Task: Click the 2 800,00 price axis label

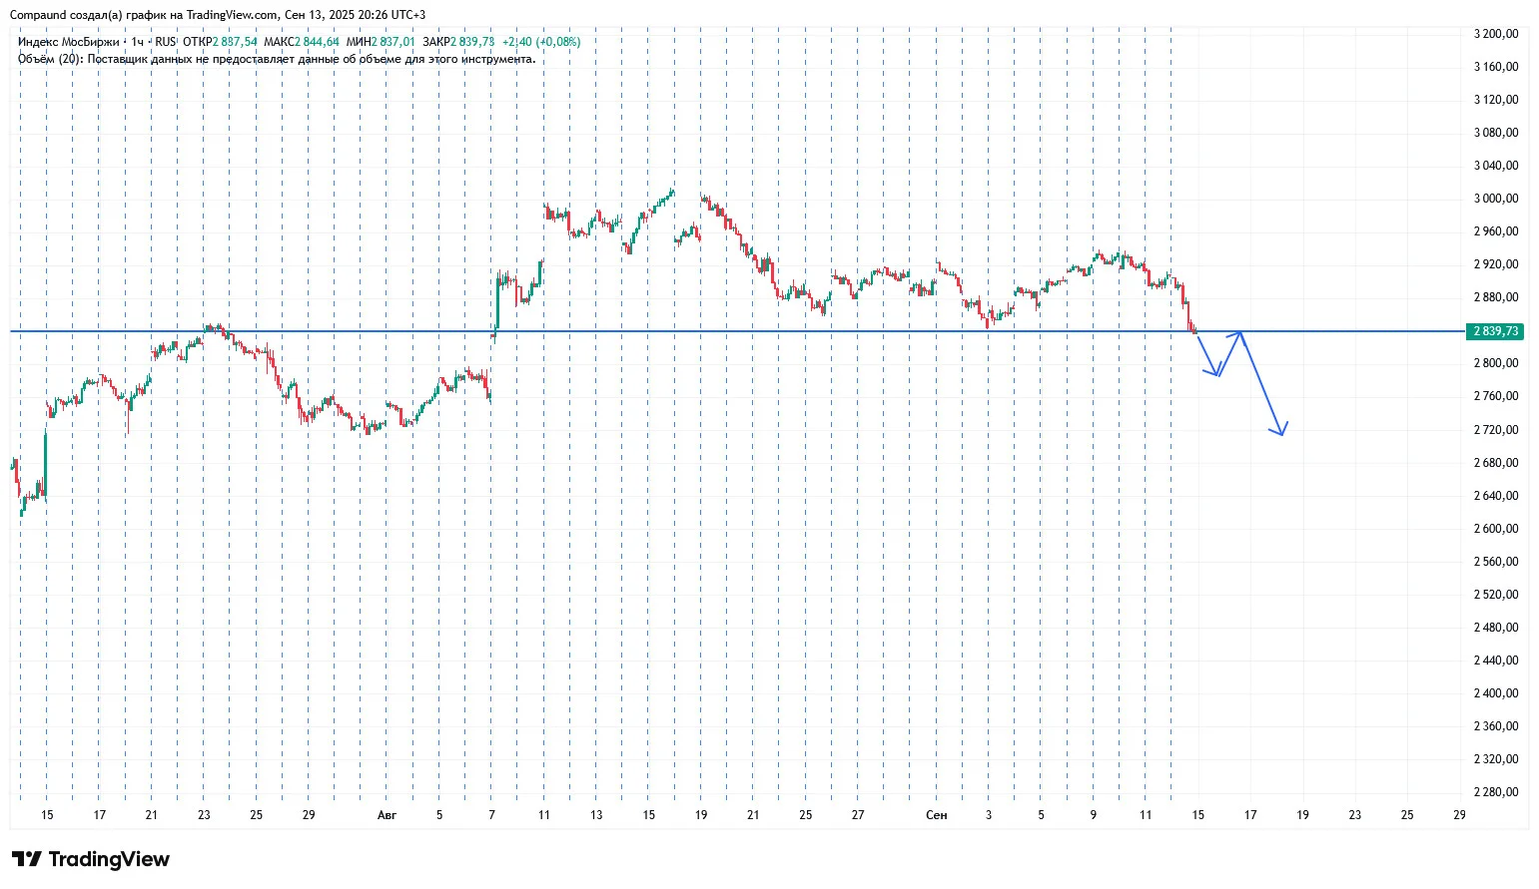Action: coord(1495,363)
